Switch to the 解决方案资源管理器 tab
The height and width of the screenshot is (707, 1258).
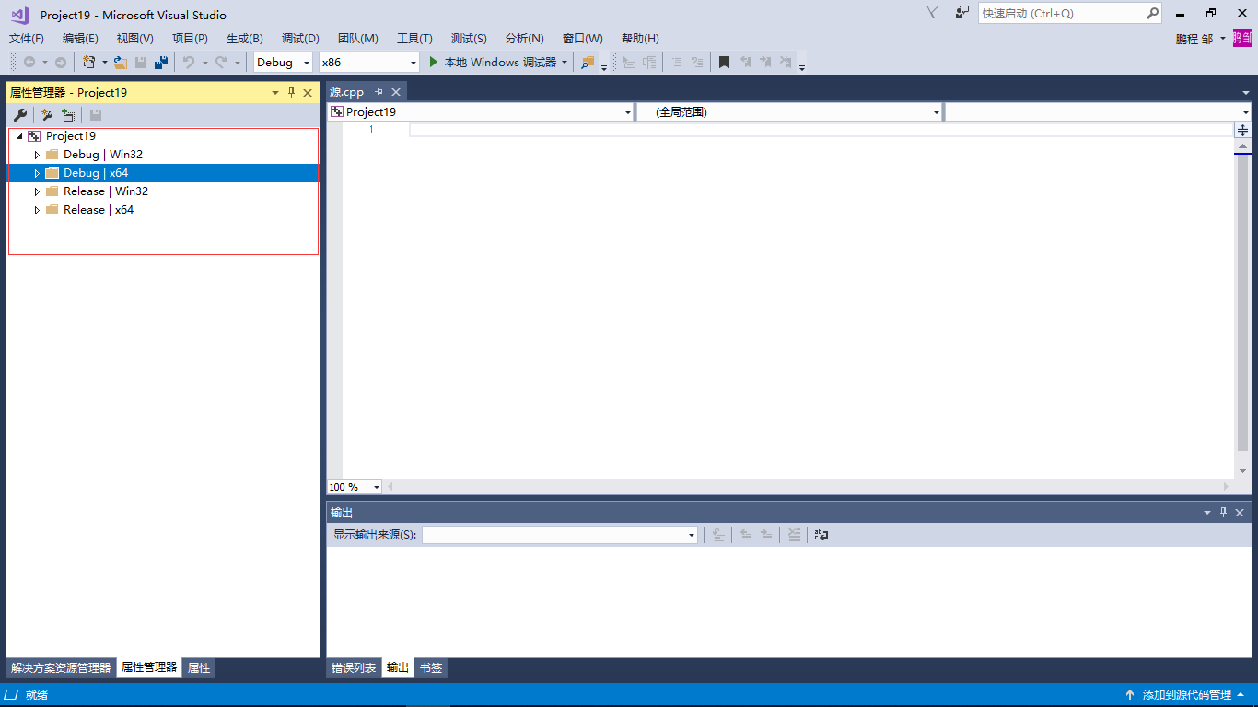coord(58,667)
